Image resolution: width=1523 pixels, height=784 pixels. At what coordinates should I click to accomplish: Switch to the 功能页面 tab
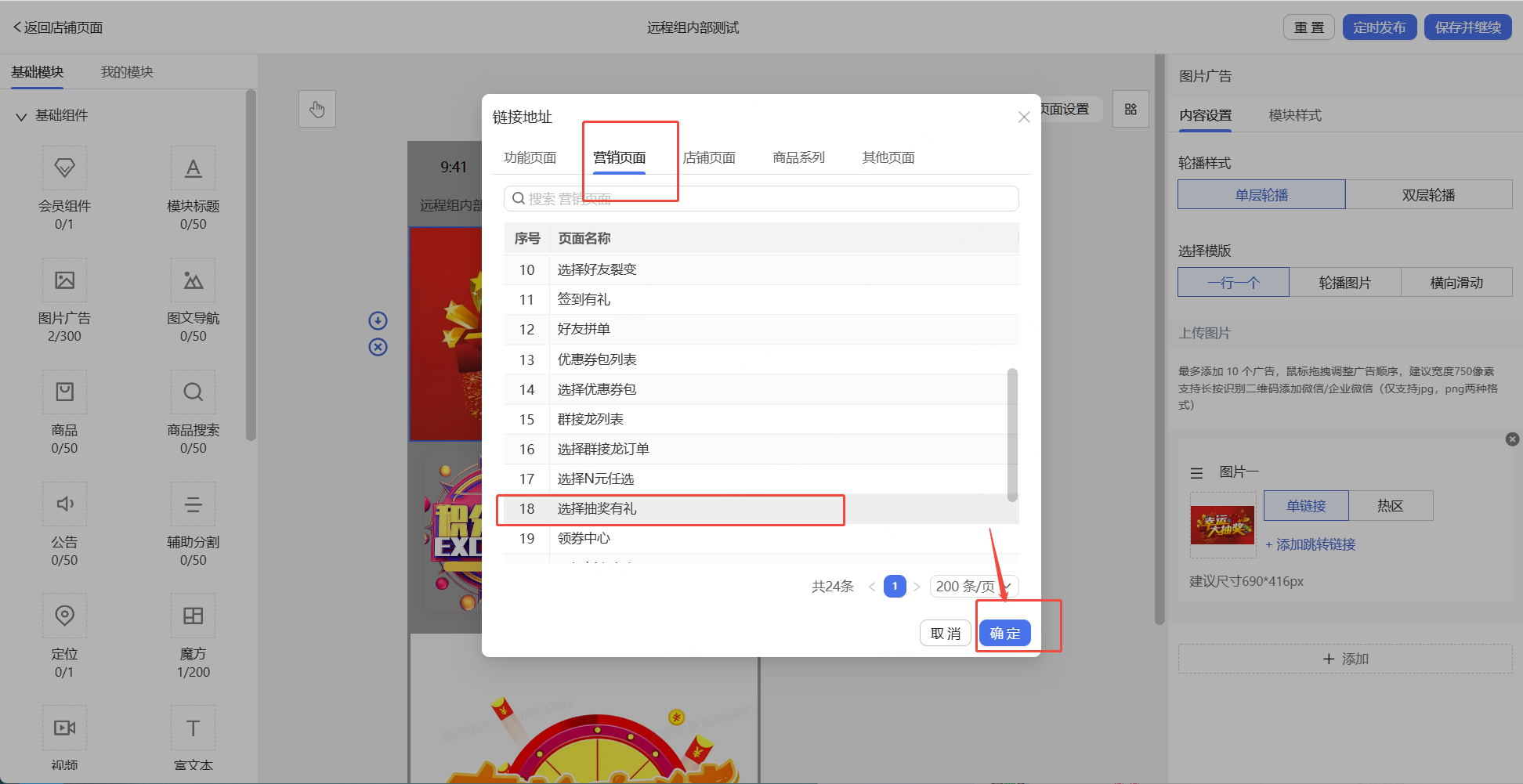(530, 157)
